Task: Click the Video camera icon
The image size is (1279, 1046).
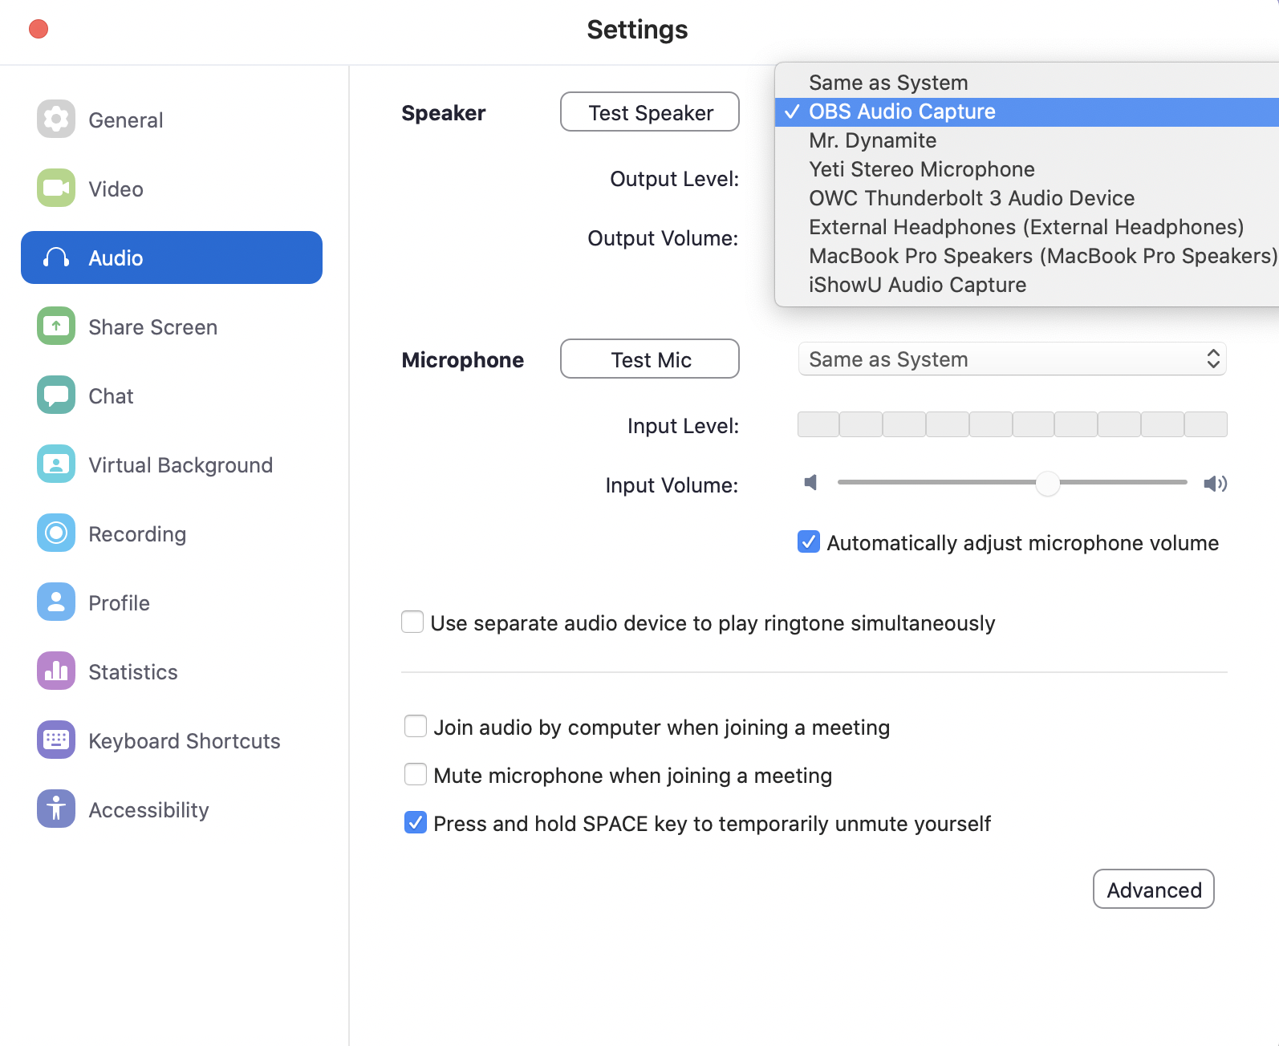Action: pyautogui.click(x=56, y=189)
